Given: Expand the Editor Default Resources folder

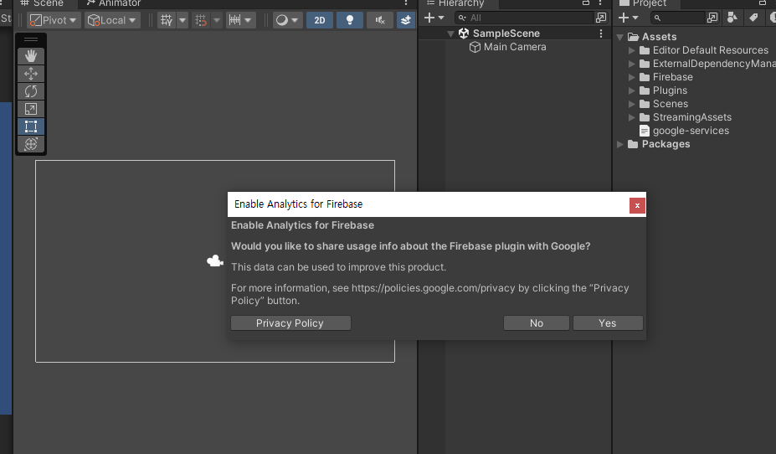Looking at the screenshot, I should pos(631,50).
